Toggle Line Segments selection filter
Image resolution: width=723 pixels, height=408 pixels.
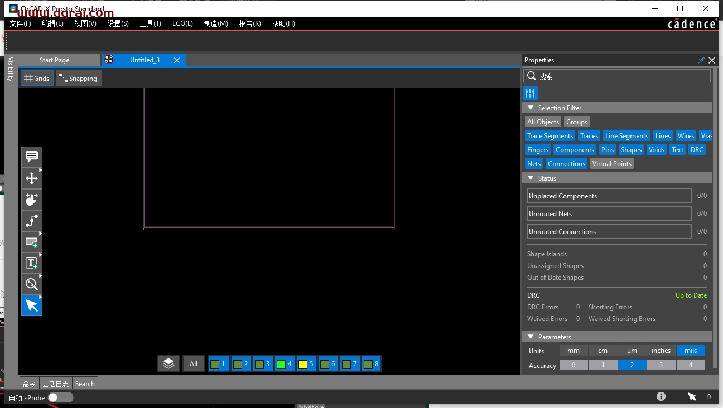tap(626, 136)
